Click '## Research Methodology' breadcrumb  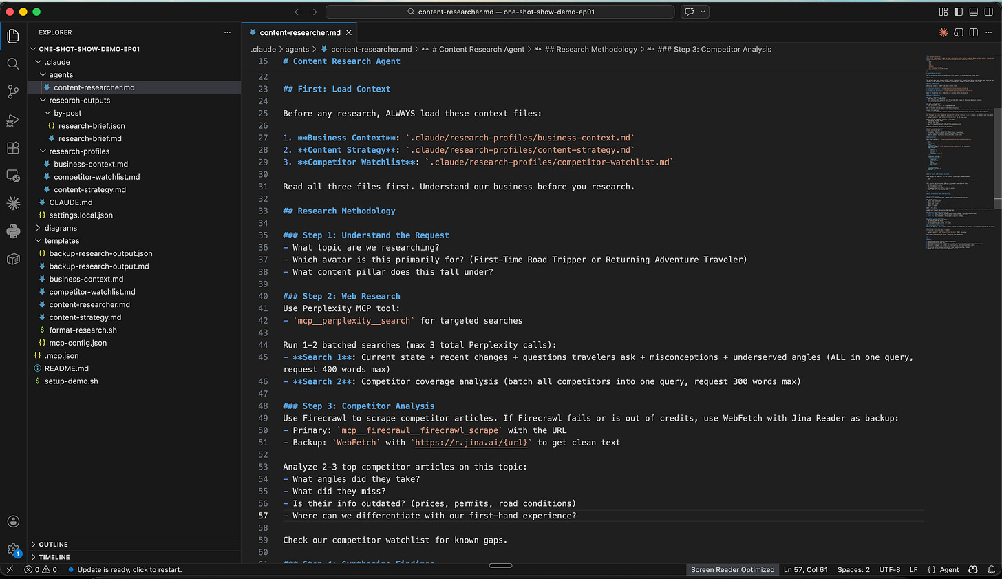pyautogui.click(x=590, y=49)
